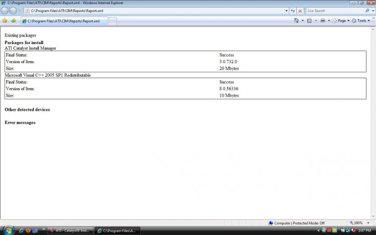376x235 pixels.
Task: Open the Page menu
Action: (x=341, y=21)
